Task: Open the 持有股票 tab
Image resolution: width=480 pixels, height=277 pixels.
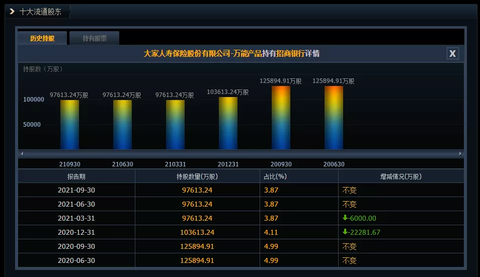Action: (x=94, y=38)
